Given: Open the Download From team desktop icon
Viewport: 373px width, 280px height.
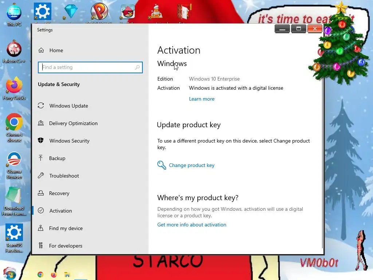Looking at the screenshot, I should 14,202.
